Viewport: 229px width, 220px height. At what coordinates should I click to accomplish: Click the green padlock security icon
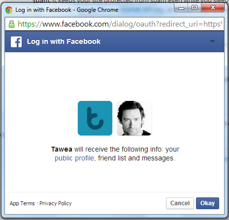tap(11, 24)
